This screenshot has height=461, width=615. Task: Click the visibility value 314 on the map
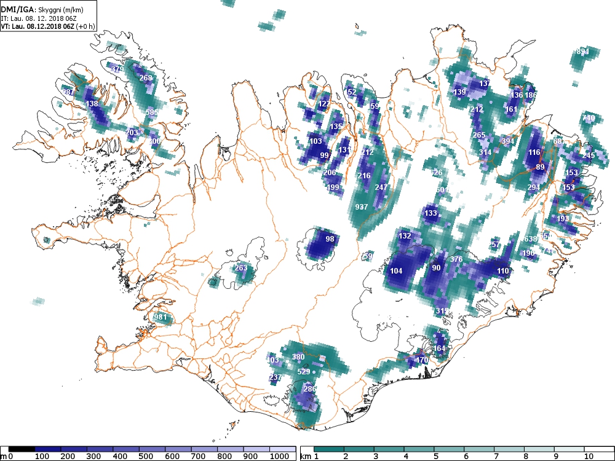point(485,152)
